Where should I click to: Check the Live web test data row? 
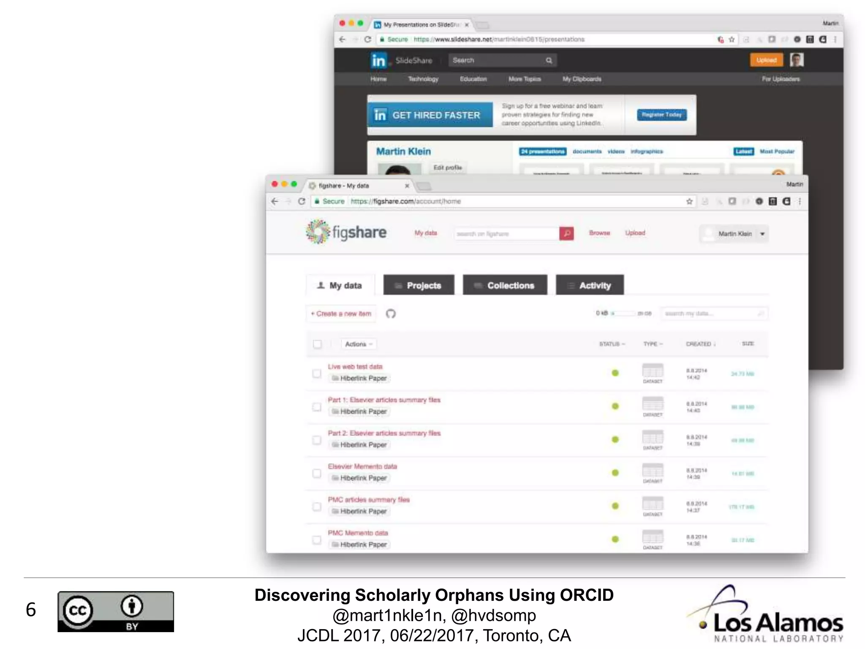316,373
